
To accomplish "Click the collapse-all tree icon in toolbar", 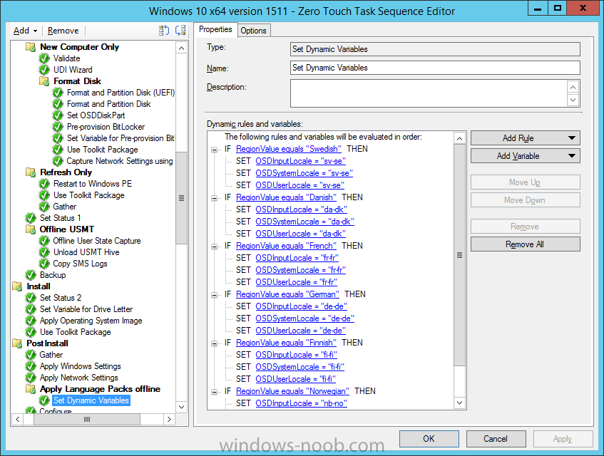I will tap(180, 31).
